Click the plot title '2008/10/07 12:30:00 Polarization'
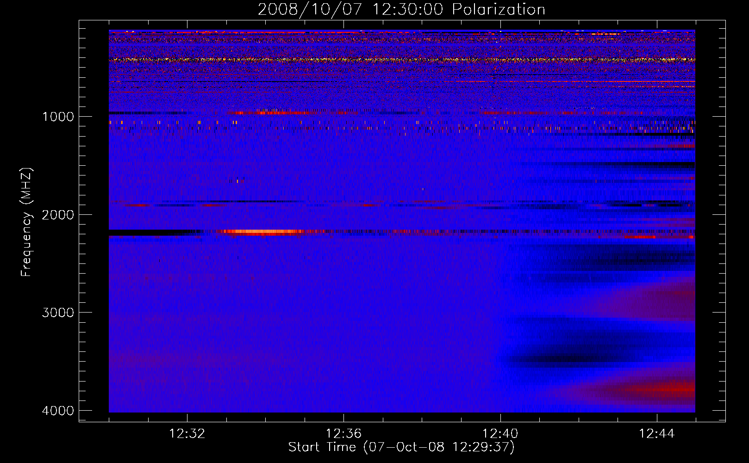This screenshot has height=463, width=749. (401, 9)
